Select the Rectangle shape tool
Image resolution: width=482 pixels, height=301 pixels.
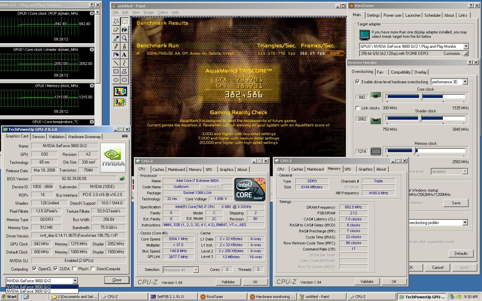pyautogui.click(x=116, y=71)
